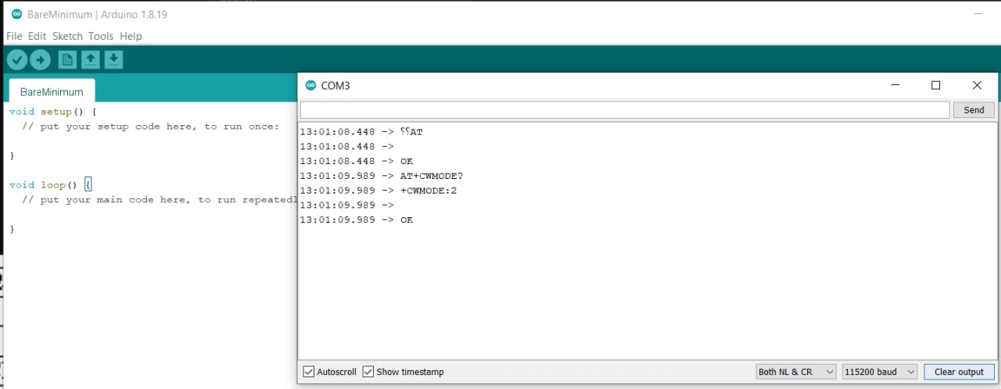This screenshot has width=1001, height=389.
Task: Click the first OK line at 13:01:08.448
Action: click(x=357, y=161)
